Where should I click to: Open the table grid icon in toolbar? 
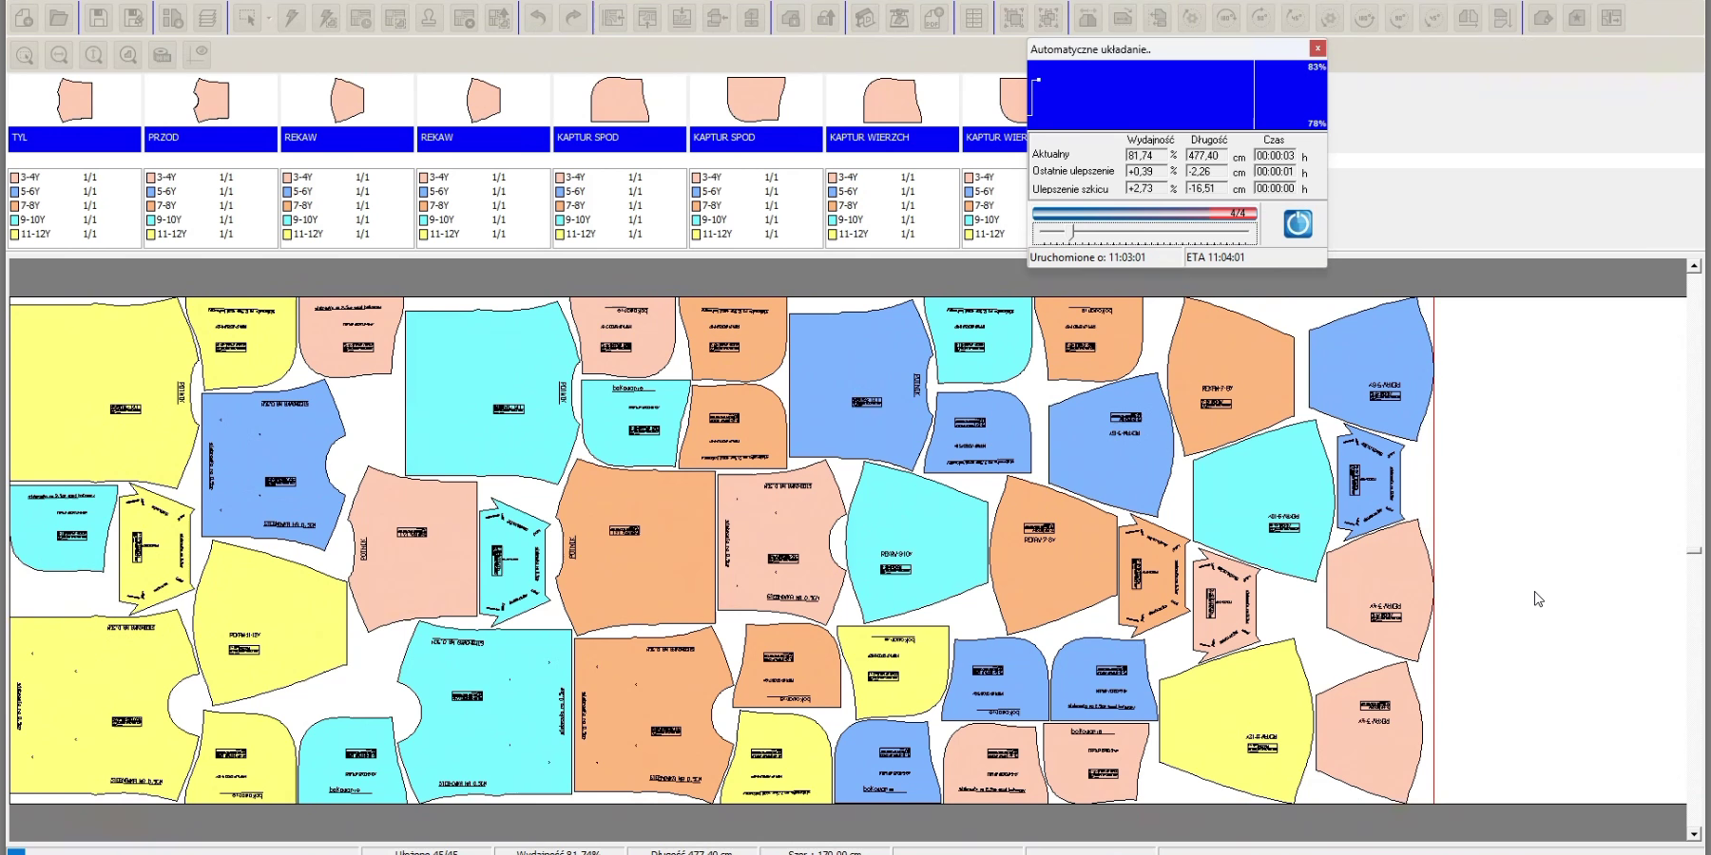[x=974, y=18]
